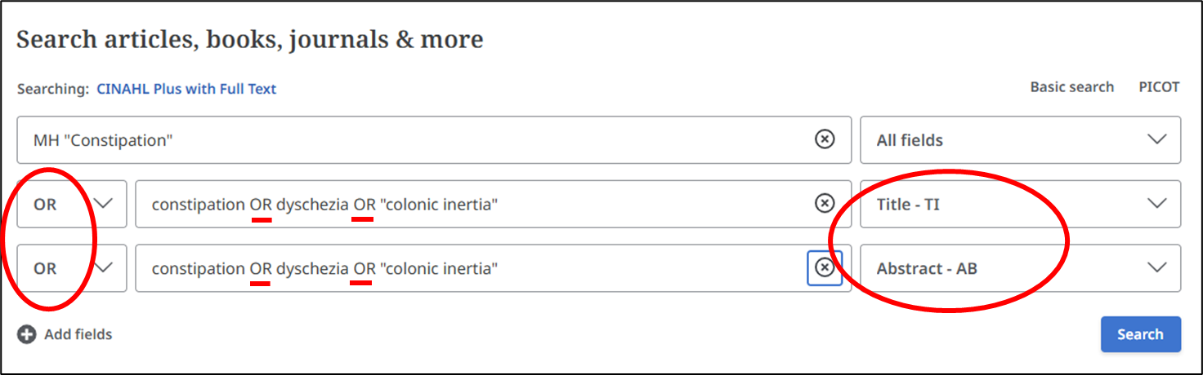Click the Add fields label
This screenshot has height=375, width=1203.
click(x=78, y=334)
